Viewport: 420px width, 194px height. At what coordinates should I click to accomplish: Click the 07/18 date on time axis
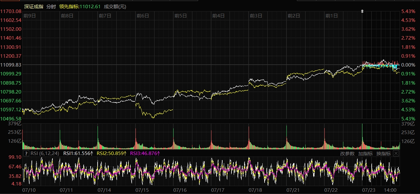tap(255, 190)
